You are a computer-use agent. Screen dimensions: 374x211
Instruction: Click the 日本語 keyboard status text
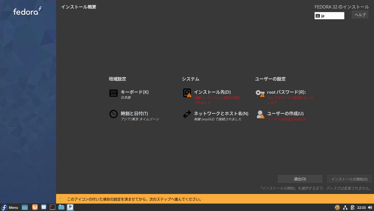[126, 98]
